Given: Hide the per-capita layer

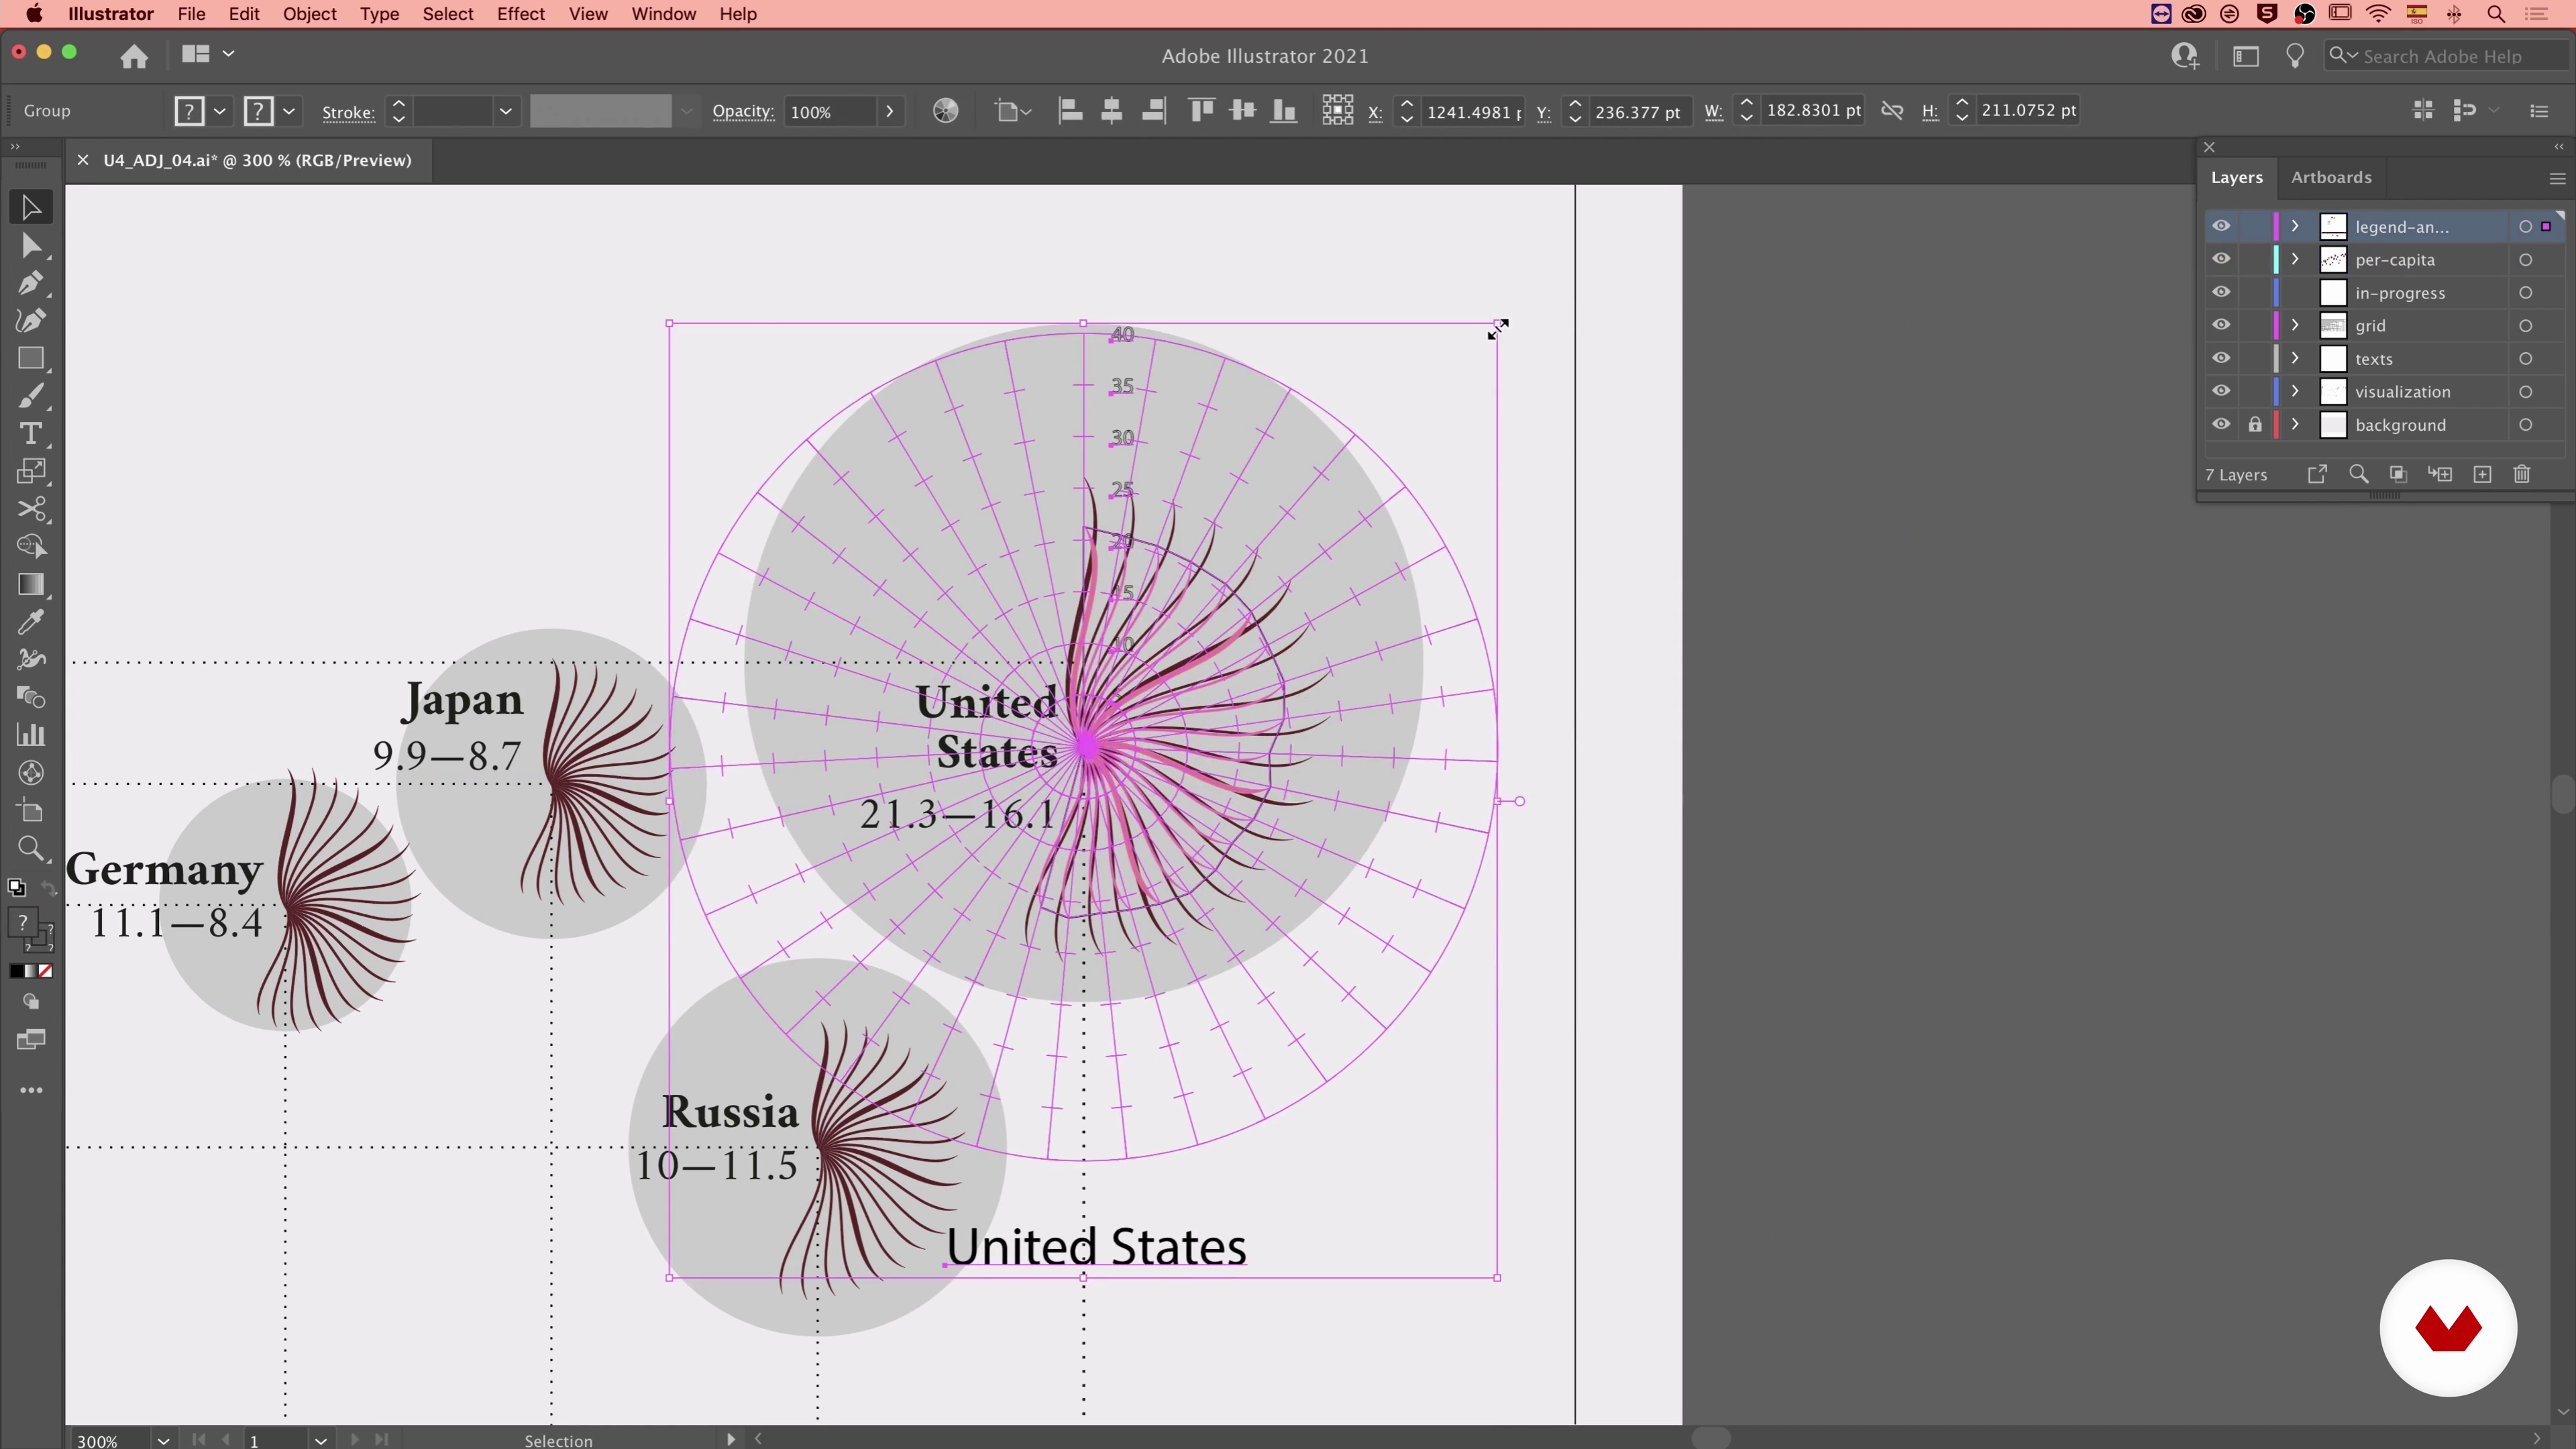Looking at the screenshot, I should [2221, 259].
